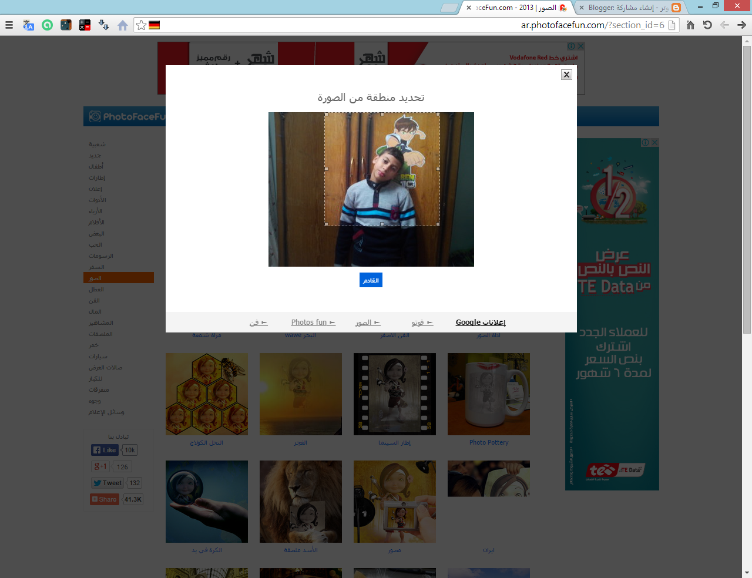Click the TE Data sidebar advertisement
The width and height of the screenshot is (752, 578).
612,314
